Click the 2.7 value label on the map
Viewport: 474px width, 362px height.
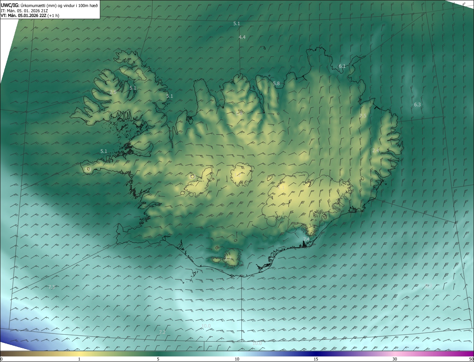pos(228,258)
